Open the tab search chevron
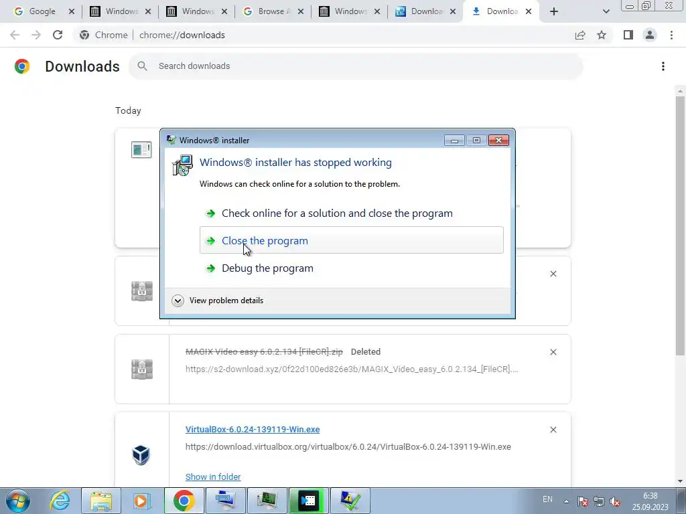This screenshot has width=686, height=514. coord(606,11)
